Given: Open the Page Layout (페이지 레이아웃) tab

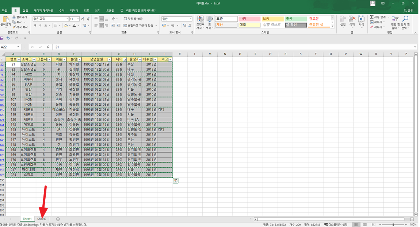Looking at the screenshot, I should pos(43,11).
